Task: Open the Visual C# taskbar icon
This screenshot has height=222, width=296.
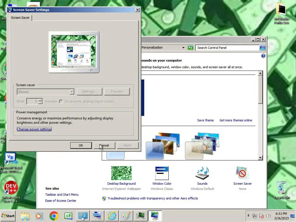Action: [x=68, y=216]
